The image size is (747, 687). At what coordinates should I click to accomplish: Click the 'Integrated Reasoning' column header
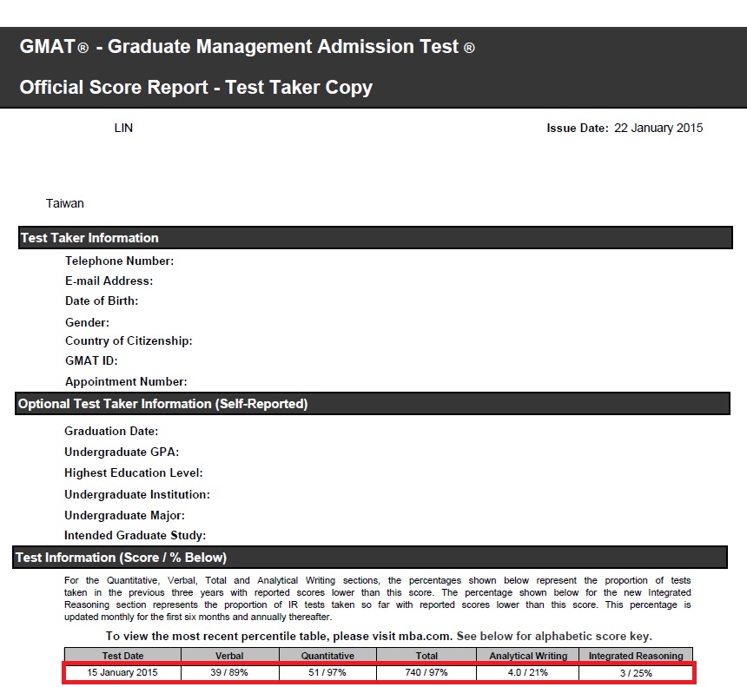(x=636, y=656)
